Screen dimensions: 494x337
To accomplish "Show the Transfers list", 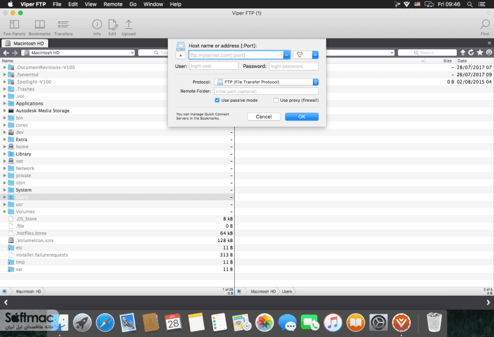I will coord(63,27).
